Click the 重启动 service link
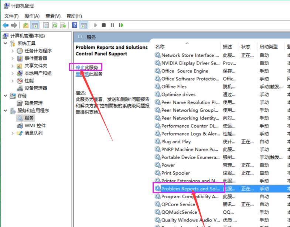290x227 pixels. click(80, 74)
